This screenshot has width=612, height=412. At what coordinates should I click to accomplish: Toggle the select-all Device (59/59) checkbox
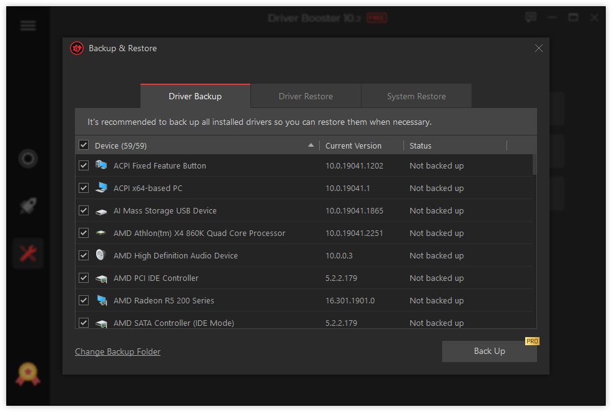point(84,145)
